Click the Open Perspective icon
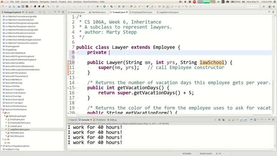Screen dimensions: 277x156 (x=264, y=6)
